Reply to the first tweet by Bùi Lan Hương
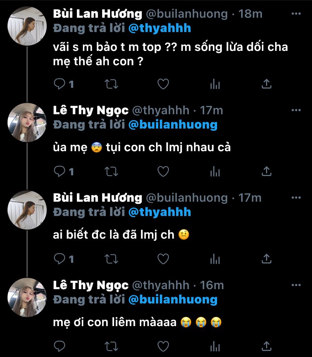The image size is (312, 357). (x=60, y=84)
